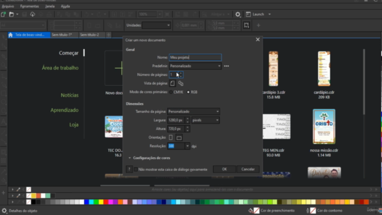
Task: Pick the black swatch in color palette
Action: [33, 202]
